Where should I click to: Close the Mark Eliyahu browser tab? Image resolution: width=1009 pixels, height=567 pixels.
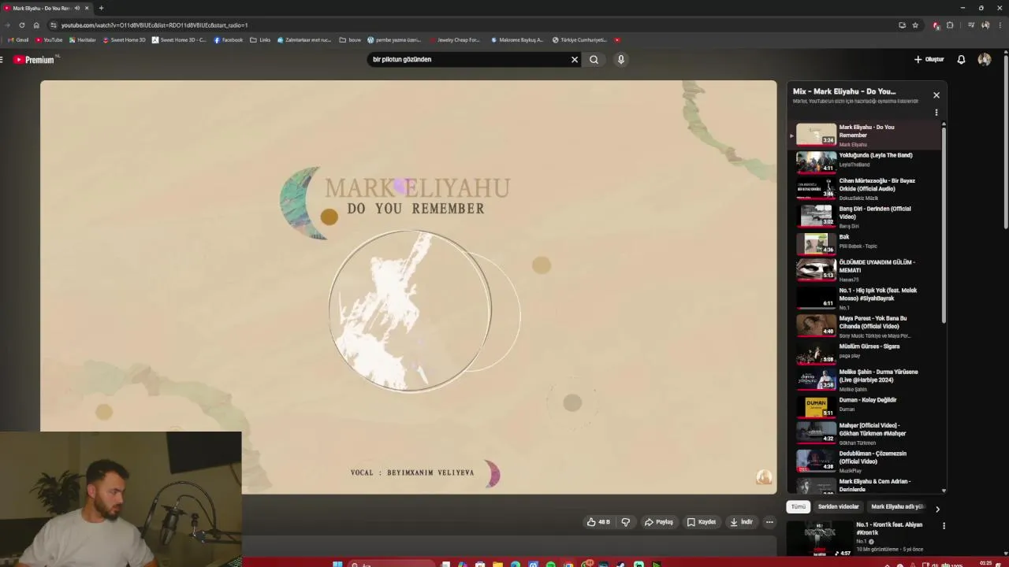click(87, 8)
